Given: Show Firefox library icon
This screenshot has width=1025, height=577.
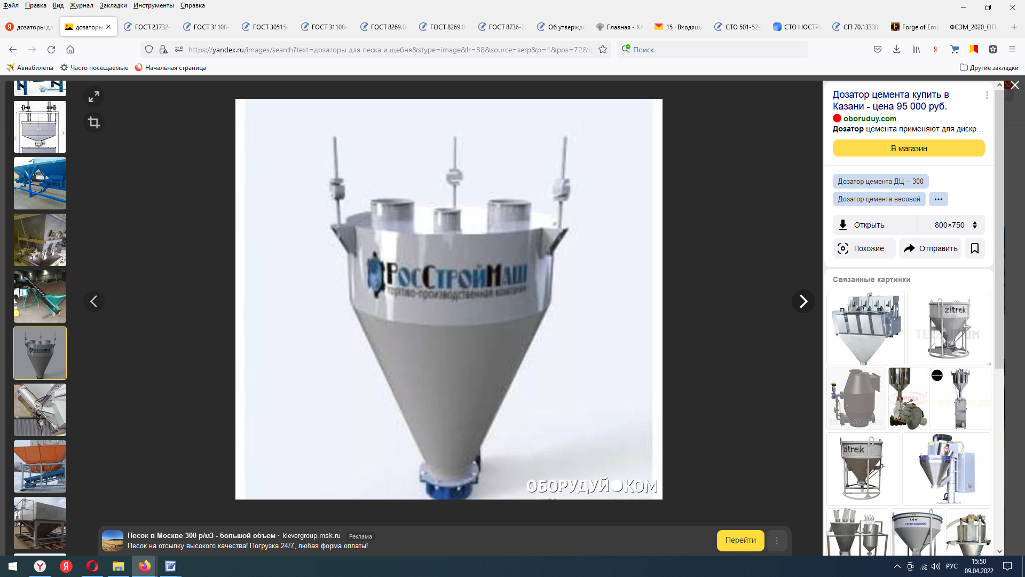Looking at the screenshot, I should [x=916, y=50].
